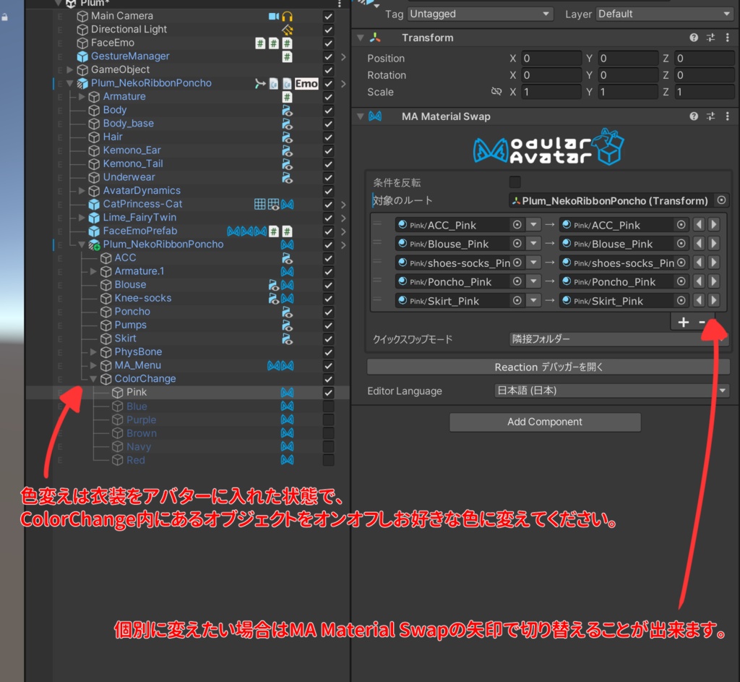Enable the Blue color object checkbox

[x=329, y=406]
